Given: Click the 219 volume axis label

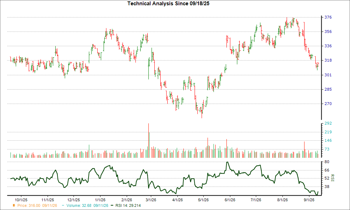Looking at the screenshot, I should 328,132.
